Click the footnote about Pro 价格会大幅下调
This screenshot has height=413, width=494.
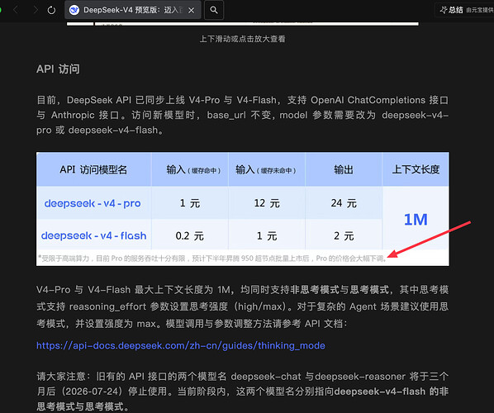tap(212, 259)
